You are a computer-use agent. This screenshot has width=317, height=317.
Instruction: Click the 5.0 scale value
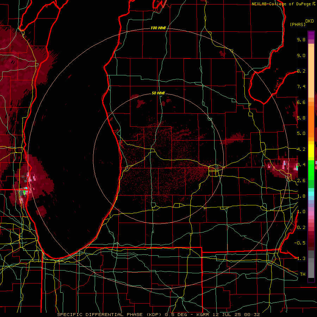click(301, 133)
